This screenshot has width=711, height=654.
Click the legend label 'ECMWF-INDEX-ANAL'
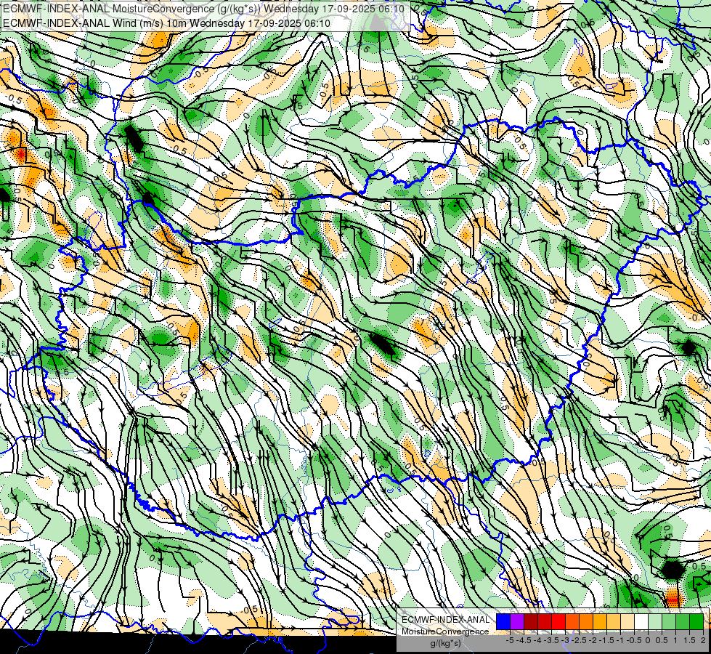[x=445, y=620]
